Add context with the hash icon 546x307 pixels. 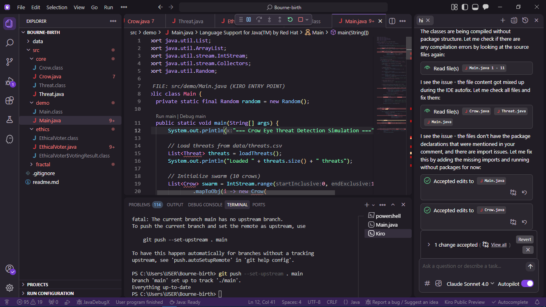(427, 283)
